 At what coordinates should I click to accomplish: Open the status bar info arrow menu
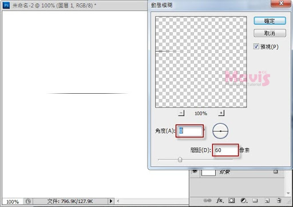pos(111,201)
